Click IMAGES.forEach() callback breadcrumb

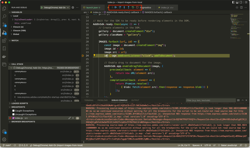tap(157, 12)
